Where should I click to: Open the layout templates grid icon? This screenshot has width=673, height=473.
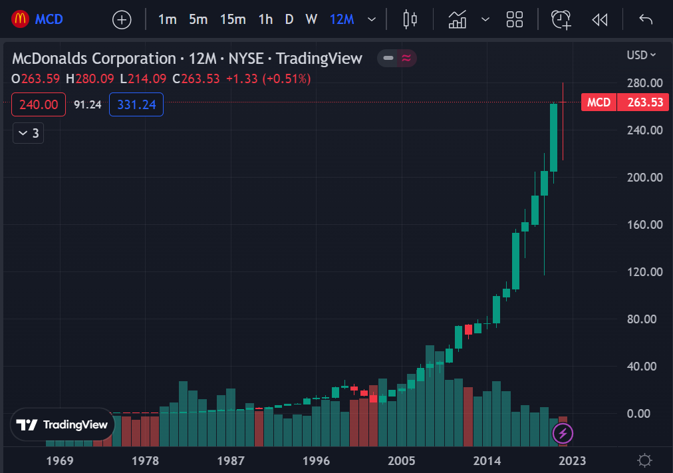[x=515, y=19]
